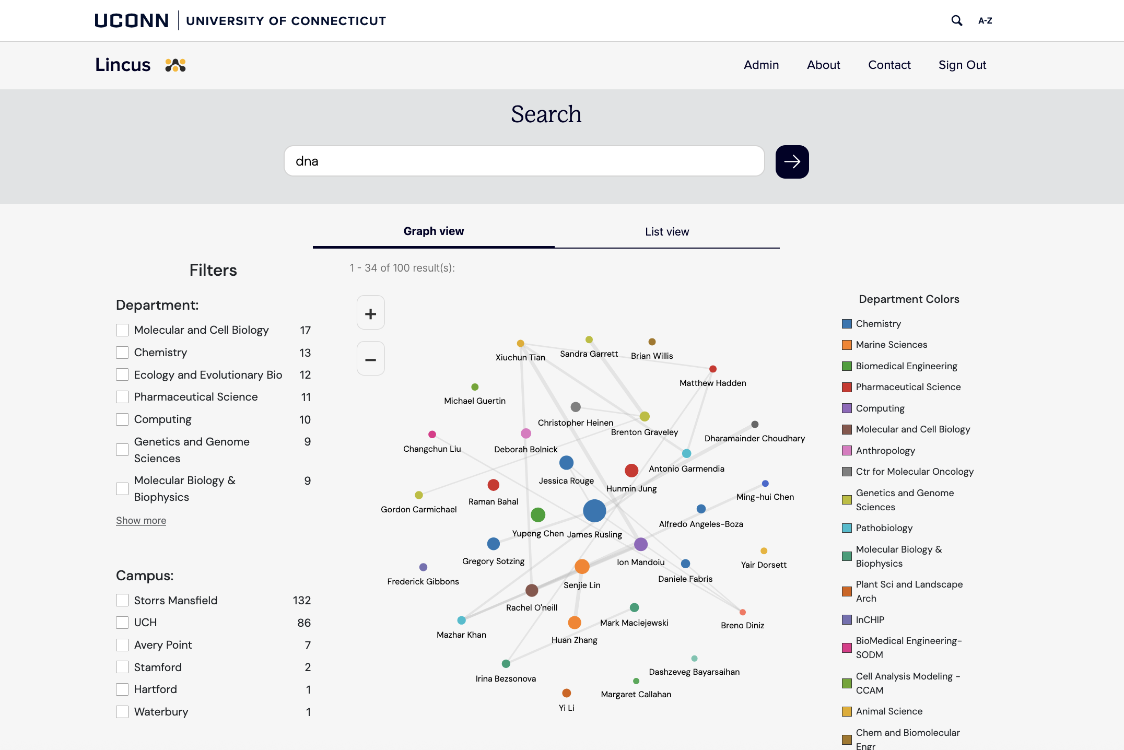The height and width of the screenshot is (750, 1124).
Task: Enable the Storrs Mansfield campus filter
Action: (122, 600)
